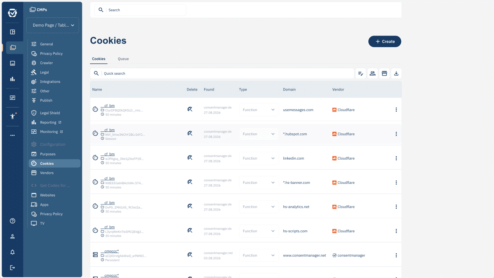Viewport: 494px width, 278px height.
Task: Click the top Search field
Action: (140, 10)
